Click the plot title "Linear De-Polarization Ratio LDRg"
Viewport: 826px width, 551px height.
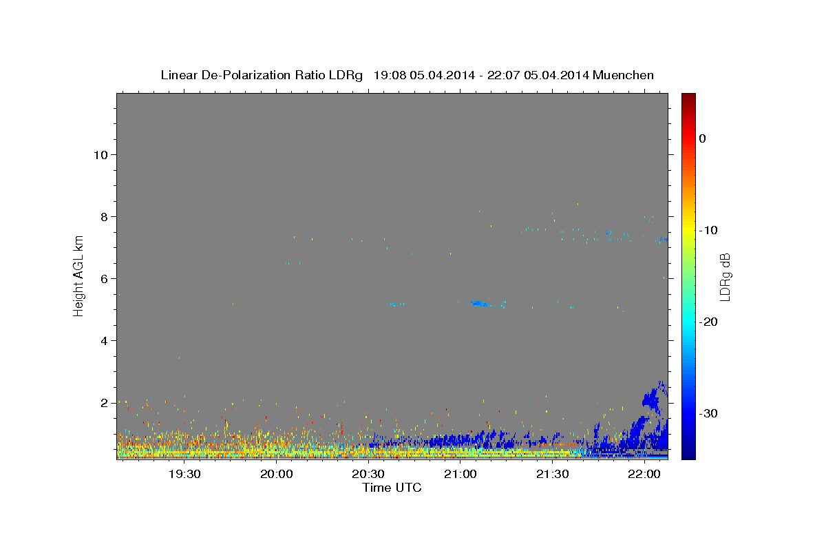(x=262, y=75)
